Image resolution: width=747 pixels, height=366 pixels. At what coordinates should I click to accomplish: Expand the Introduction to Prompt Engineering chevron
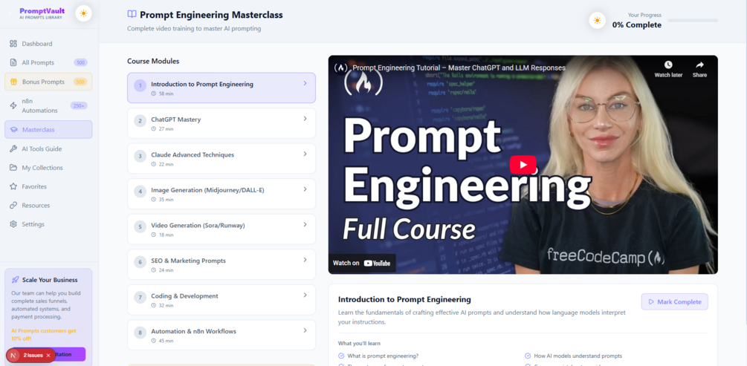(305, 83)
